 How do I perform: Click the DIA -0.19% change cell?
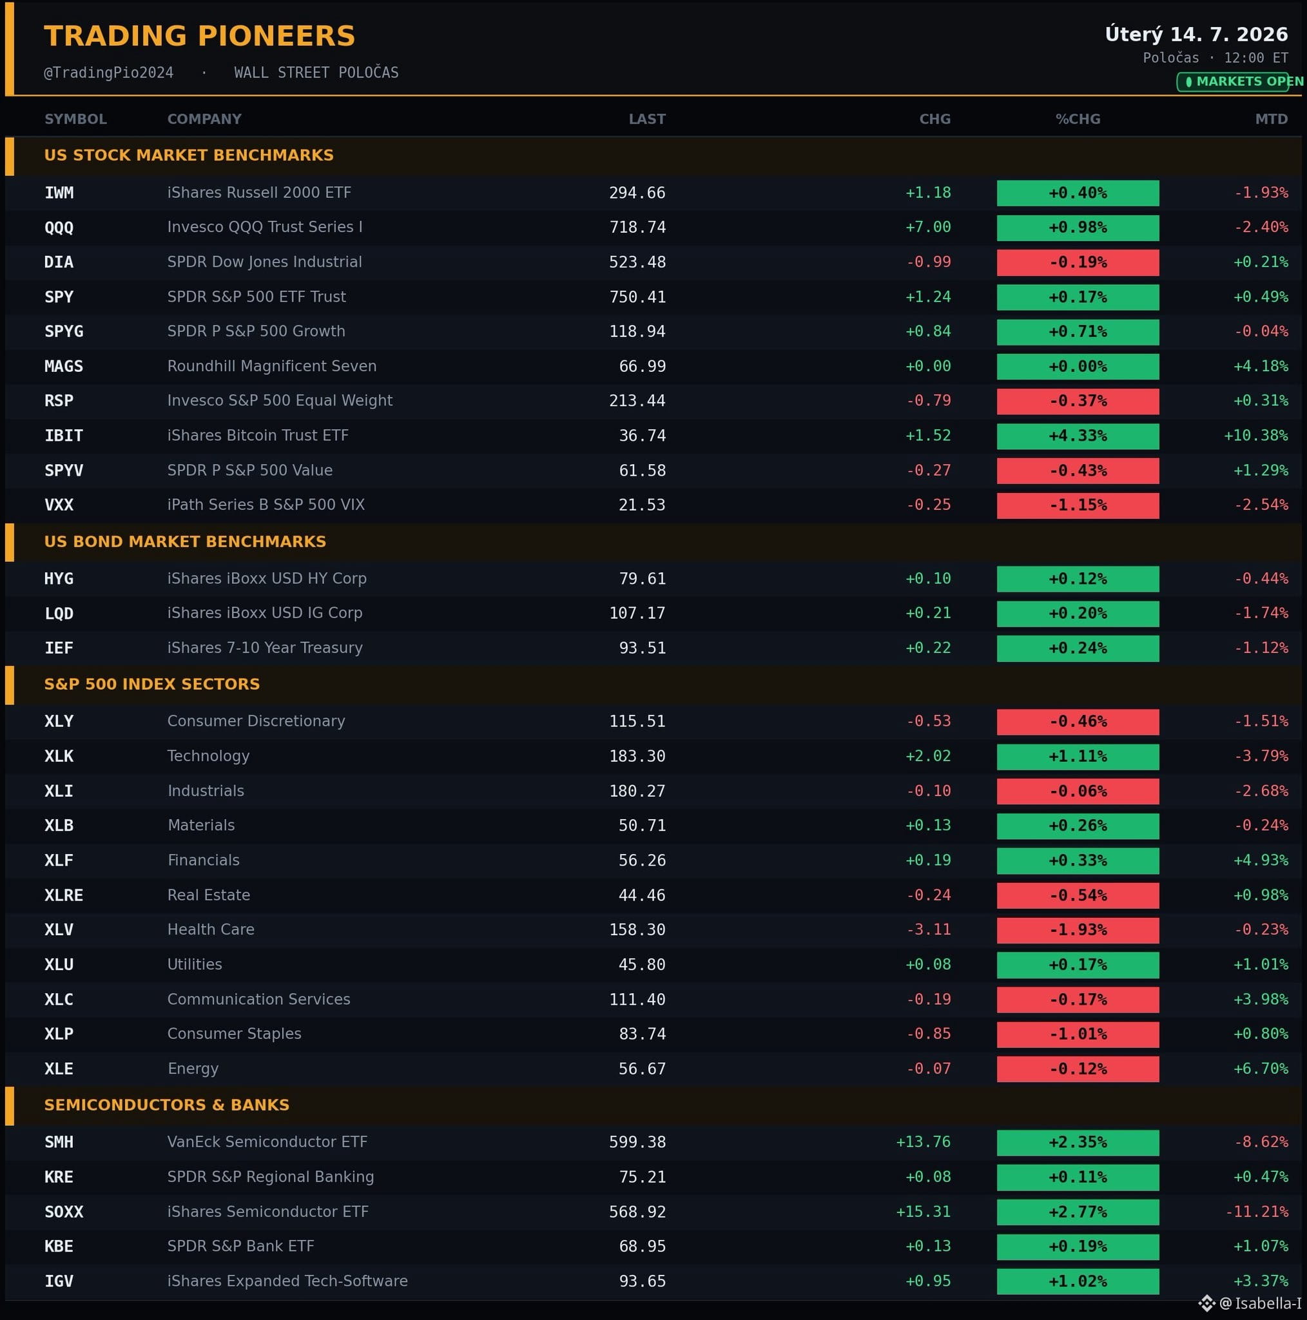[x=1078, y=262]
